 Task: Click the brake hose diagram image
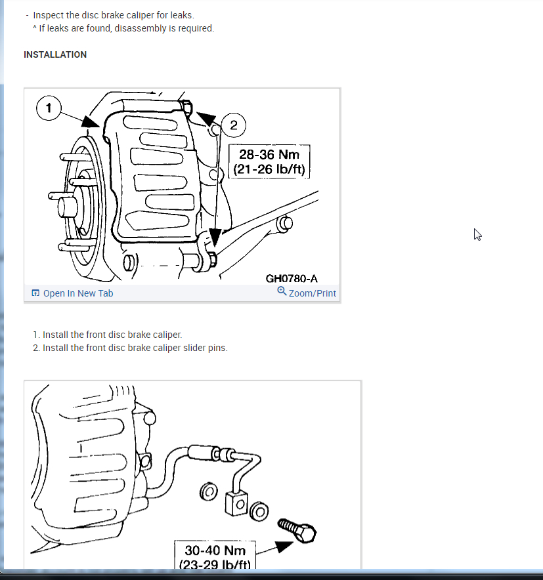(192, 475)
